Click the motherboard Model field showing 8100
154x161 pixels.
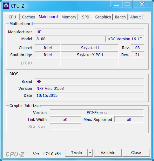click(70, 39)
